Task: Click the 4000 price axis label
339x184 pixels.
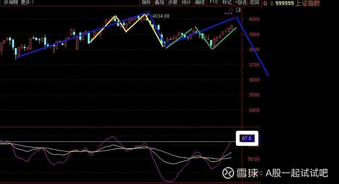Action: (254, 19)
